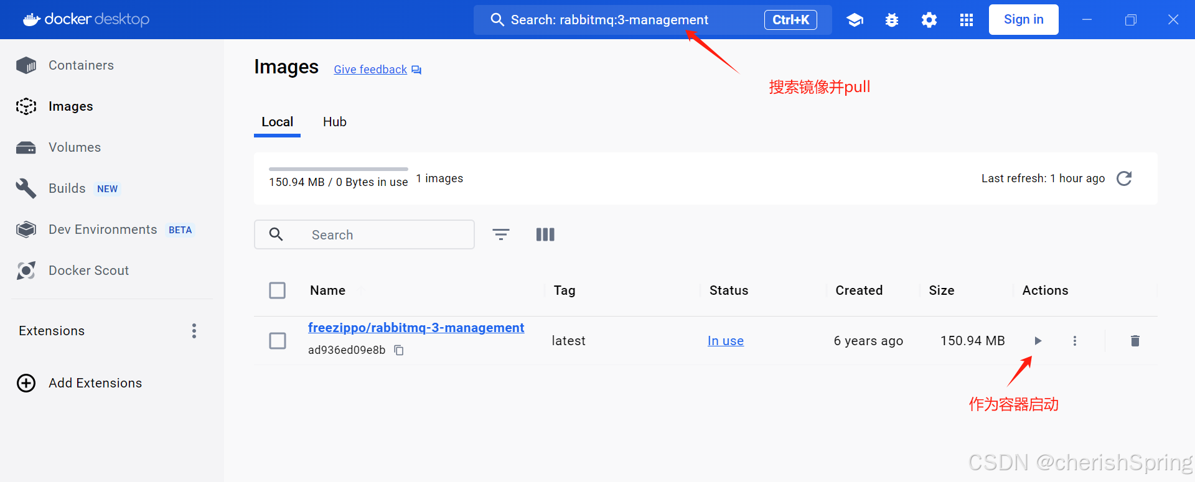Click the Add Extensions plus icon
This screenshot has width=1195, height=482.
point(26,383)
